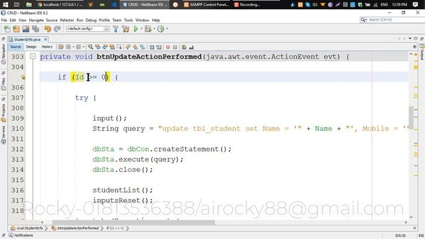Click the Last Edit icon in editor toolbar
Image resolution: width=425 pixels, height=239 pixels.
60,47
